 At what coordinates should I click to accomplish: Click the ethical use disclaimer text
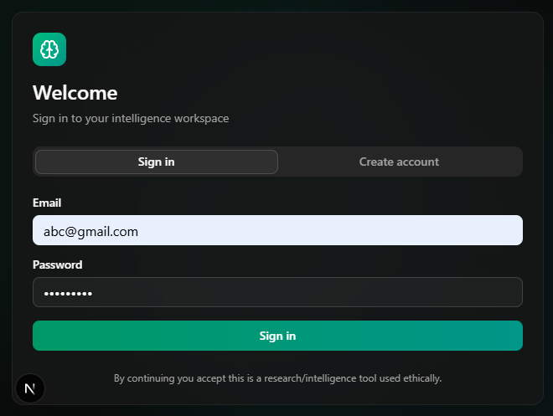tap(277, 378)
